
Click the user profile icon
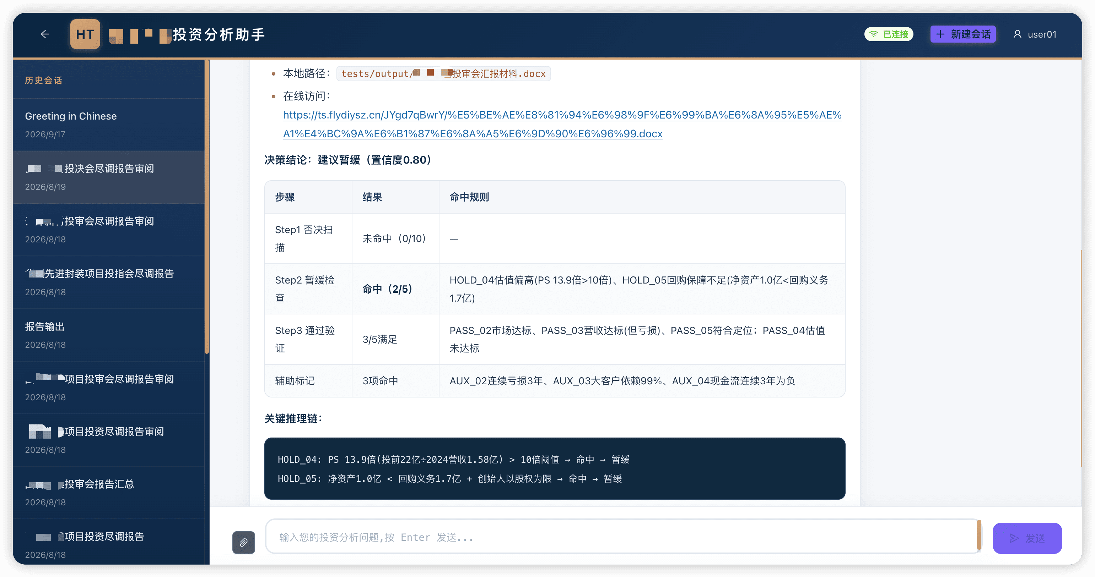pos(1017,34)
